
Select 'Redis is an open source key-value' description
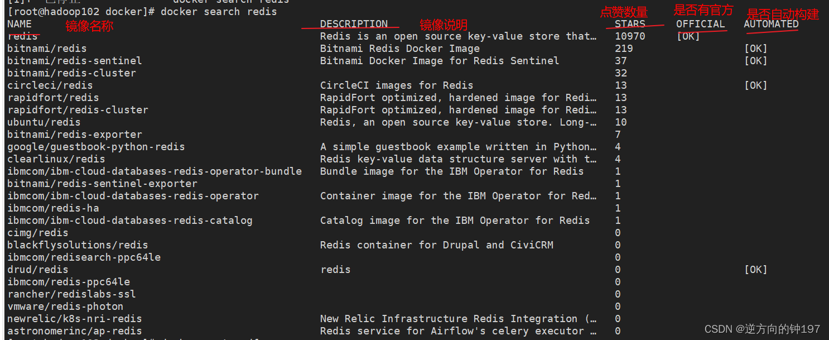coord(459,36)
